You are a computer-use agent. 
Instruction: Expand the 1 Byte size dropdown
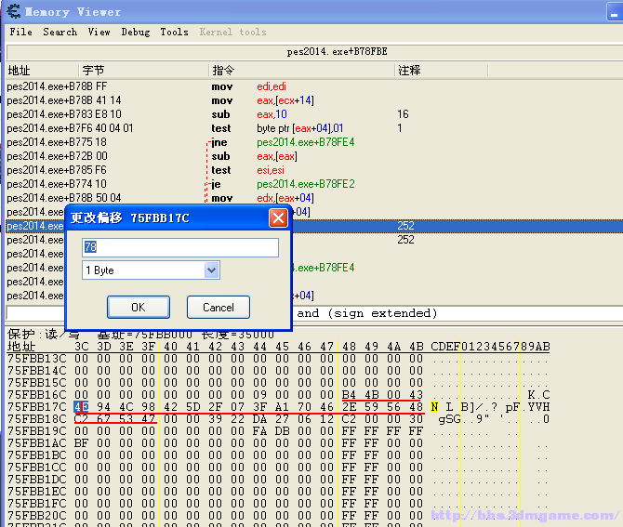coord(211,270)
